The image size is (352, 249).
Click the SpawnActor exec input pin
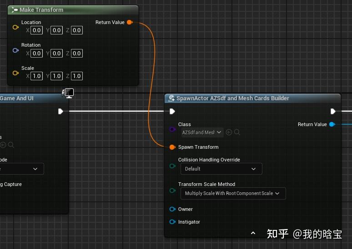tap(172, 111)
